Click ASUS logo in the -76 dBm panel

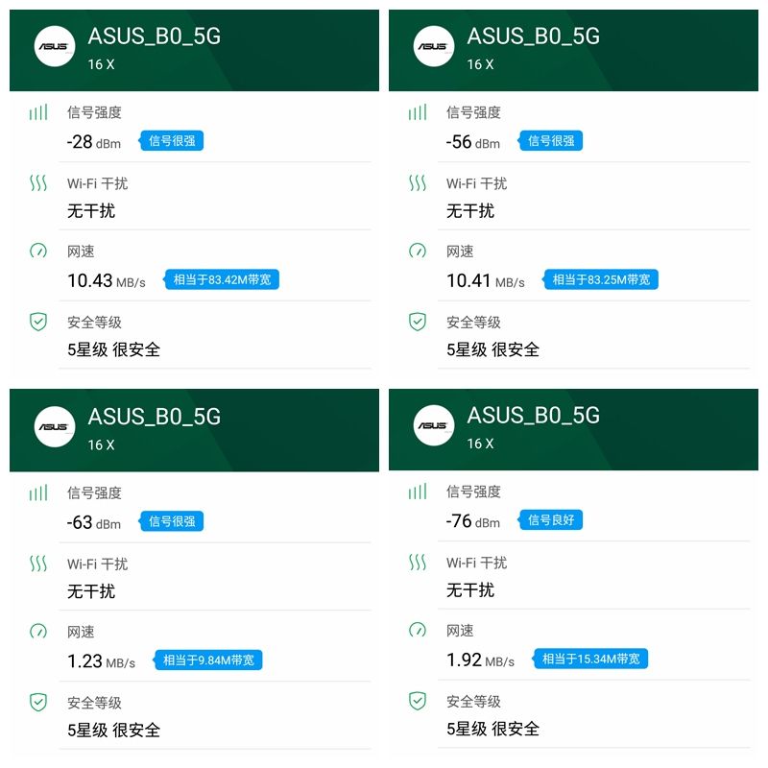coord(434,425)
